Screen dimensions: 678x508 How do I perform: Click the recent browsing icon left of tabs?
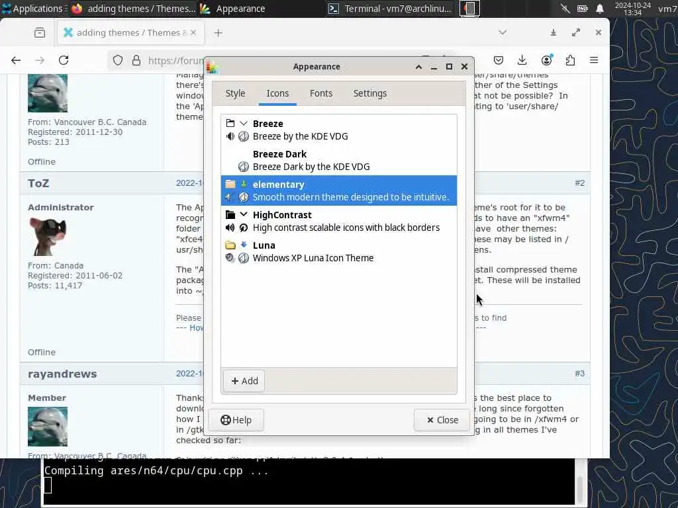click(39, 32)
